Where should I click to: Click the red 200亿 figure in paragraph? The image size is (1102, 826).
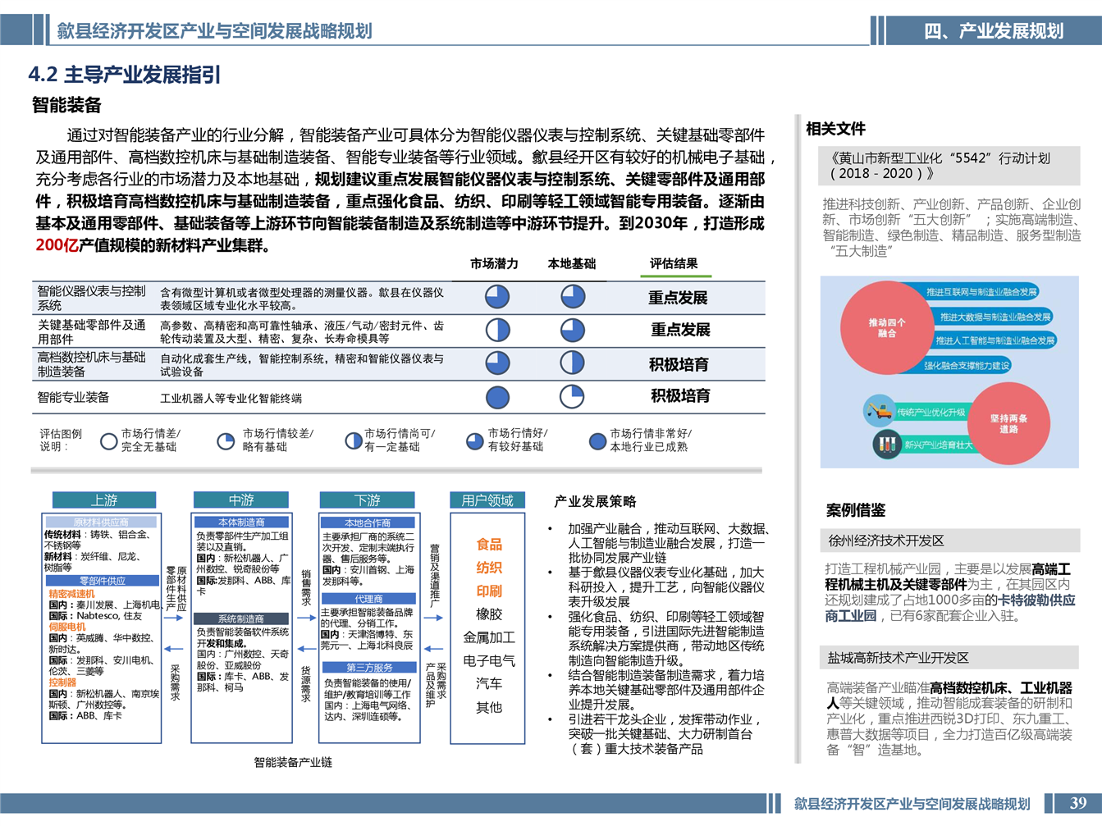57,245
